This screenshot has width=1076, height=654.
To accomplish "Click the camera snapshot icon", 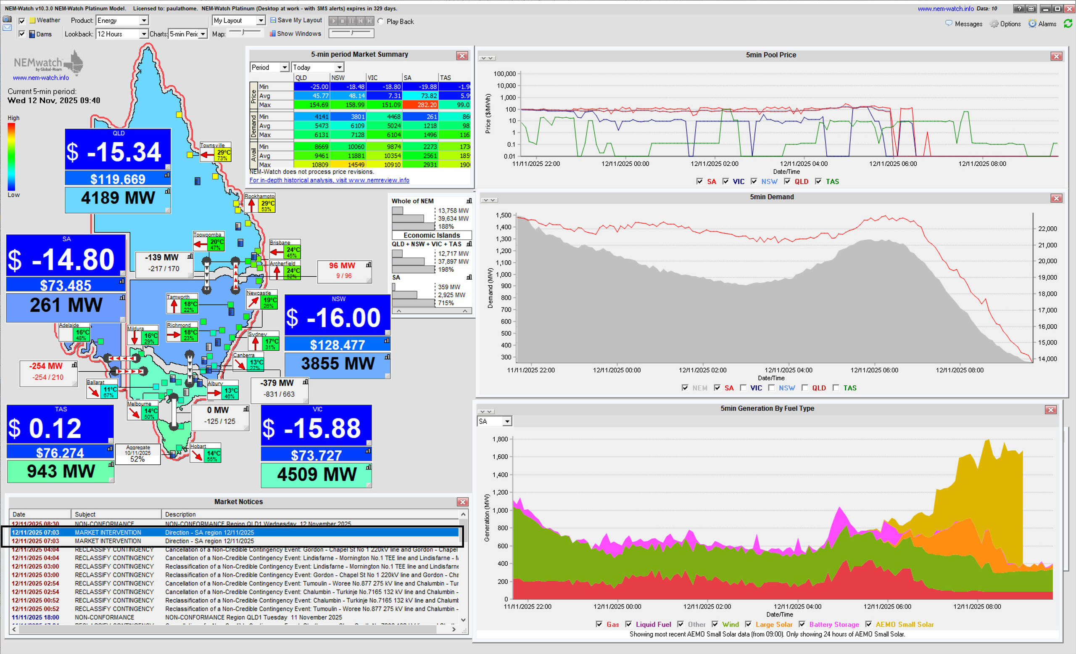I will point(7,19).
